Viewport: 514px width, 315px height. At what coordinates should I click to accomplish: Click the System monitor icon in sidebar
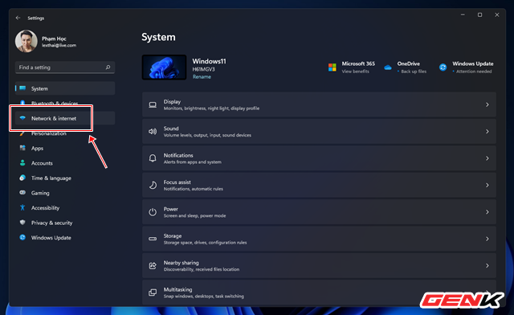(x=22, y=88)
